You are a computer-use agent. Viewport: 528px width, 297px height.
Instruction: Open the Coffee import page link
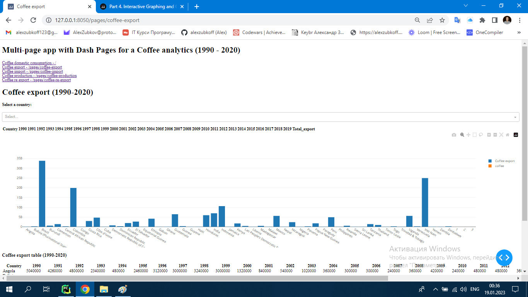click(32, 72)
